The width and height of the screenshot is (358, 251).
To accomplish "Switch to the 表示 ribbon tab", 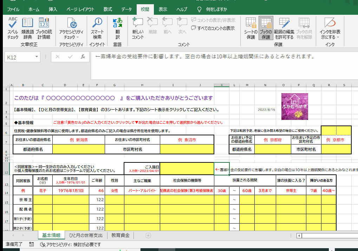I will pos(163,9).
